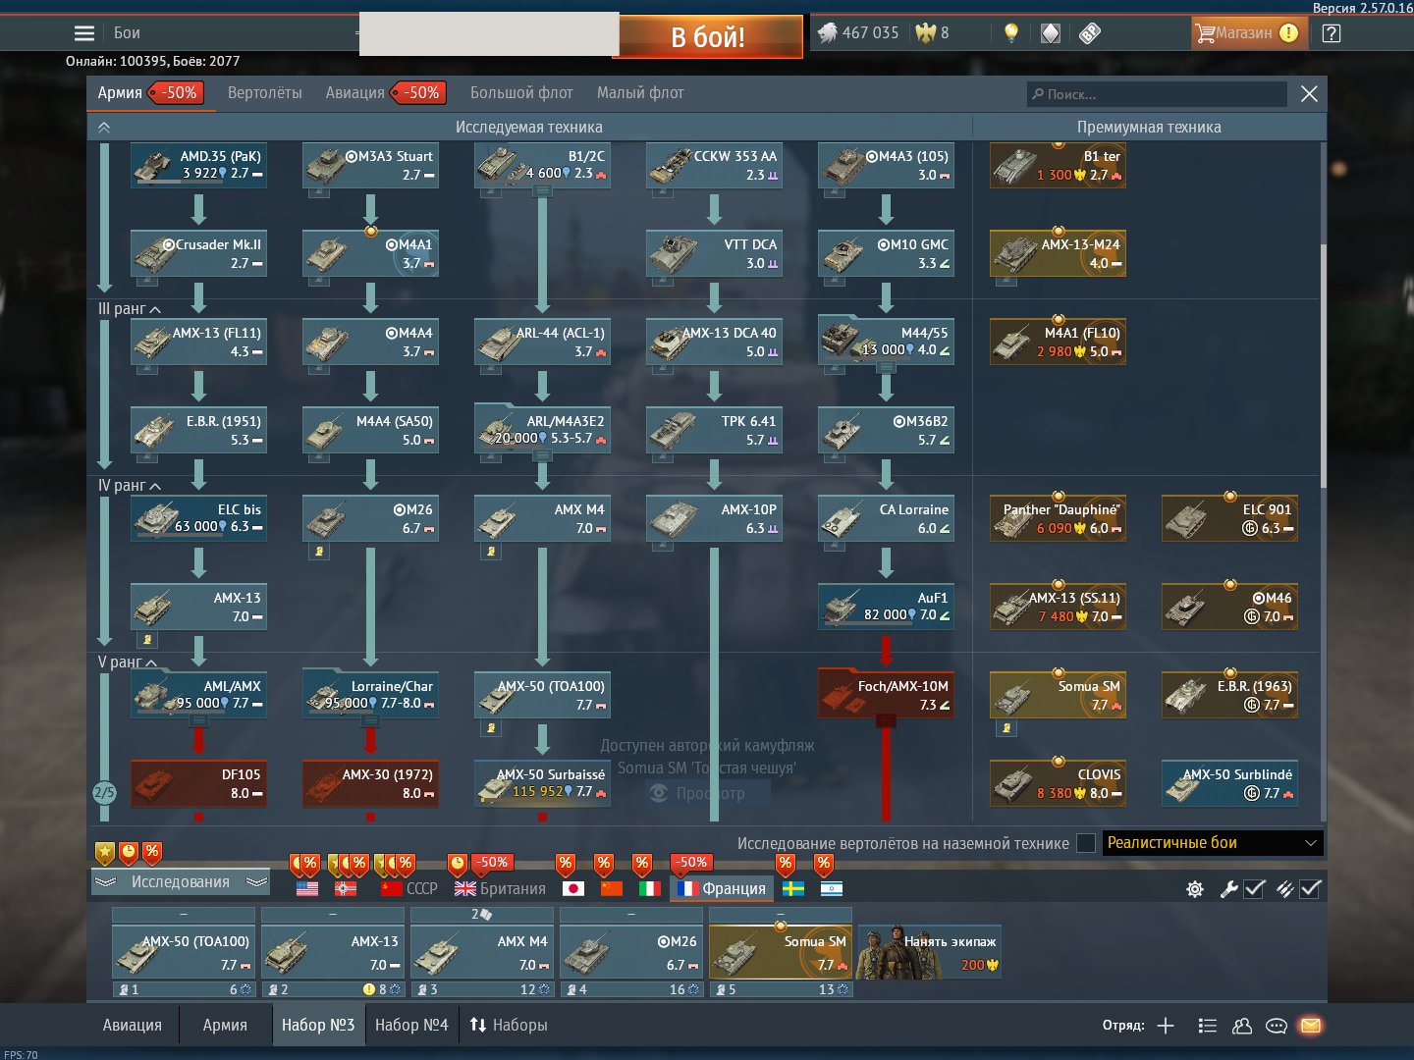Select the Британия nation button
The image size is (1414, 1060).
(x=500, y=888)
